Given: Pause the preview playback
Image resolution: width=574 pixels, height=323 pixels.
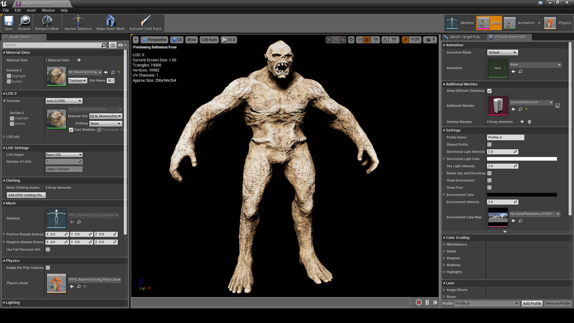Looking at the screenshot, I should [427, 303].
